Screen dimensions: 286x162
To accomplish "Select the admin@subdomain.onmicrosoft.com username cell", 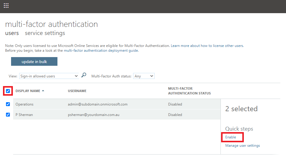I will [x=98, y=104].
